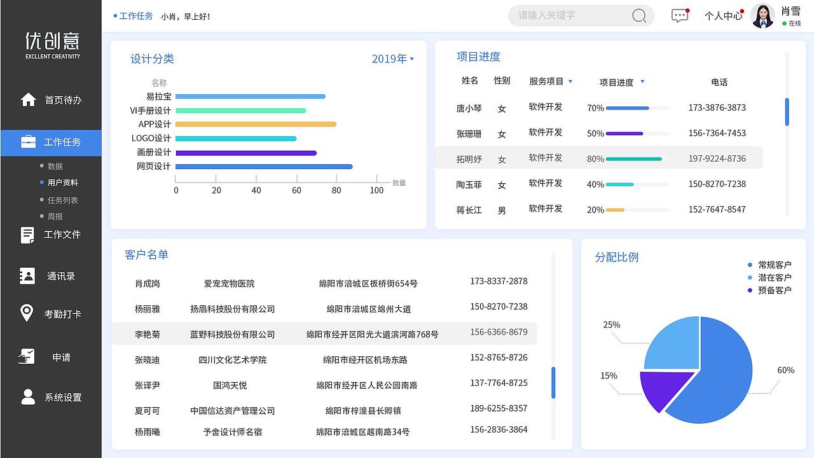The width and height of the screenshot is (814, 458).
Task: Click the 姓名 column header
Action: [x=470, y=81]
